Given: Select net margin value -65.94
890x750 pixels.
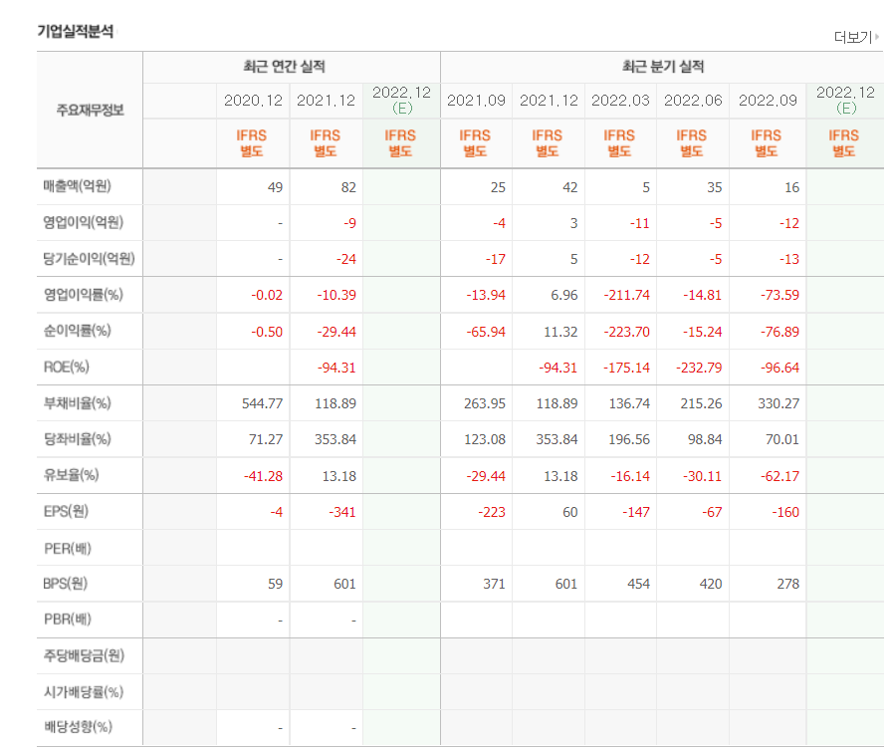Looking at the screenshot, I should point(486,332).
